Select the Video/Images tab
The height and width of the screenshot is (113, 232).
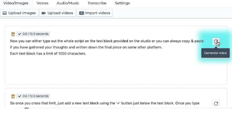click(x=16, y=3)
